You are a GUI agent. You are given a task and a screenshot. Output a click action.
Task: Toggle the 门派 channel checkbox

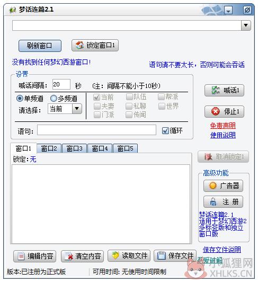97,114
